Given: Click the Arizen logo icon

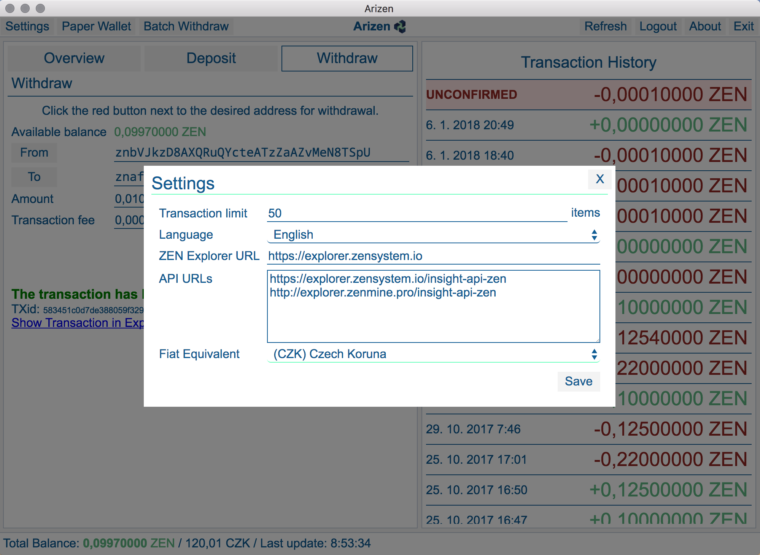Looking at the screenshot, I should [400, 27].
